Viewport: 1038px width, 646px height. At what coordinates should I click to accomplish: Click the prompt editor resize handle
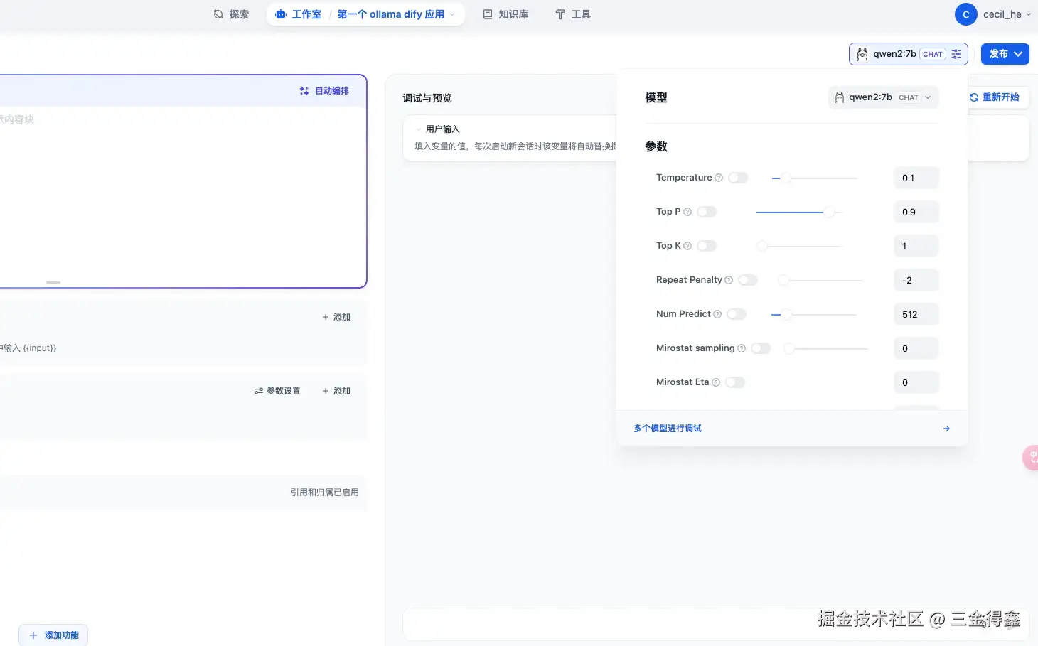point(53,282)
